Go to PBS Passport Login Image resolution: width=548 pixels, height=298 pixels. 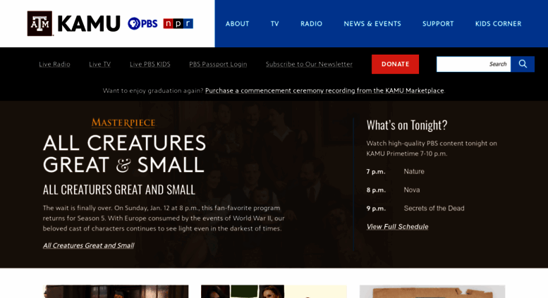218,64
